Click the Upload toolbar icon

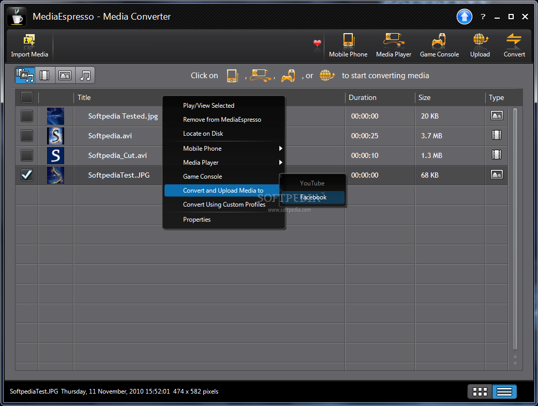(x=480, y=46)
